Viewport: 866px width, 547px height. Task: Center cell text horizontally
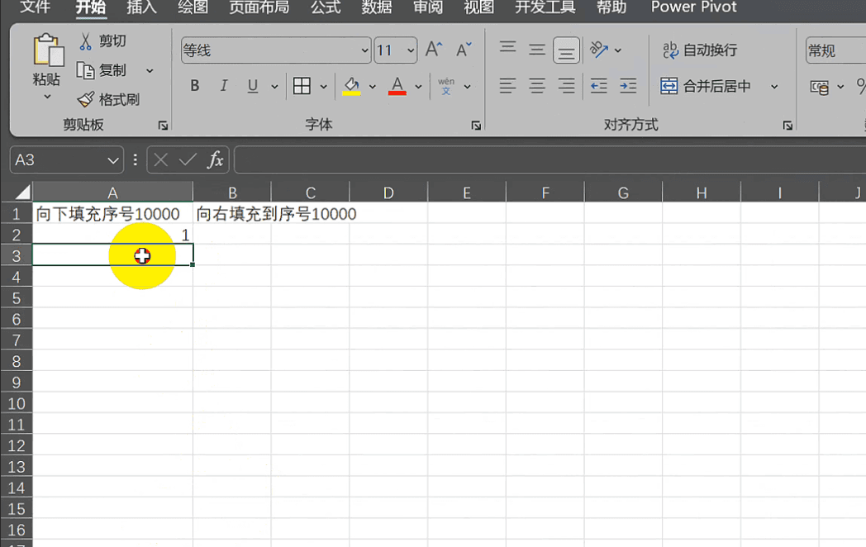point(537,86)
